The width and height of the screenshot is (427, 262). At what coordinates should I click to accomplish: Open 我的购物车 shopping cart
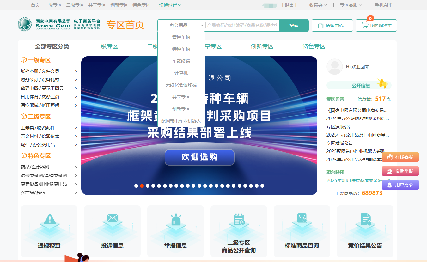(x=376, y=26)
